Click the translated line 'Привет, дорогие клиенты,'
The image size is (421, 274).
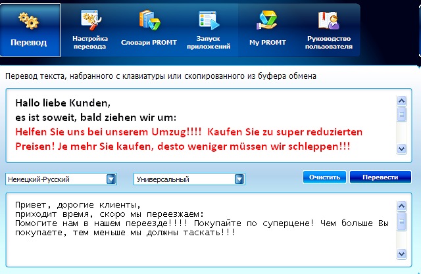[78, 205]
